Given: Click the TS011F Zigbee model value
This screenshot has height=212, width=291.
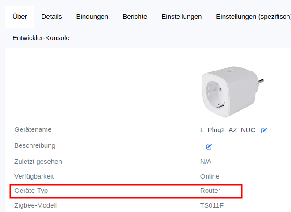Looking at the screenshot, I should tap(211, 206).
